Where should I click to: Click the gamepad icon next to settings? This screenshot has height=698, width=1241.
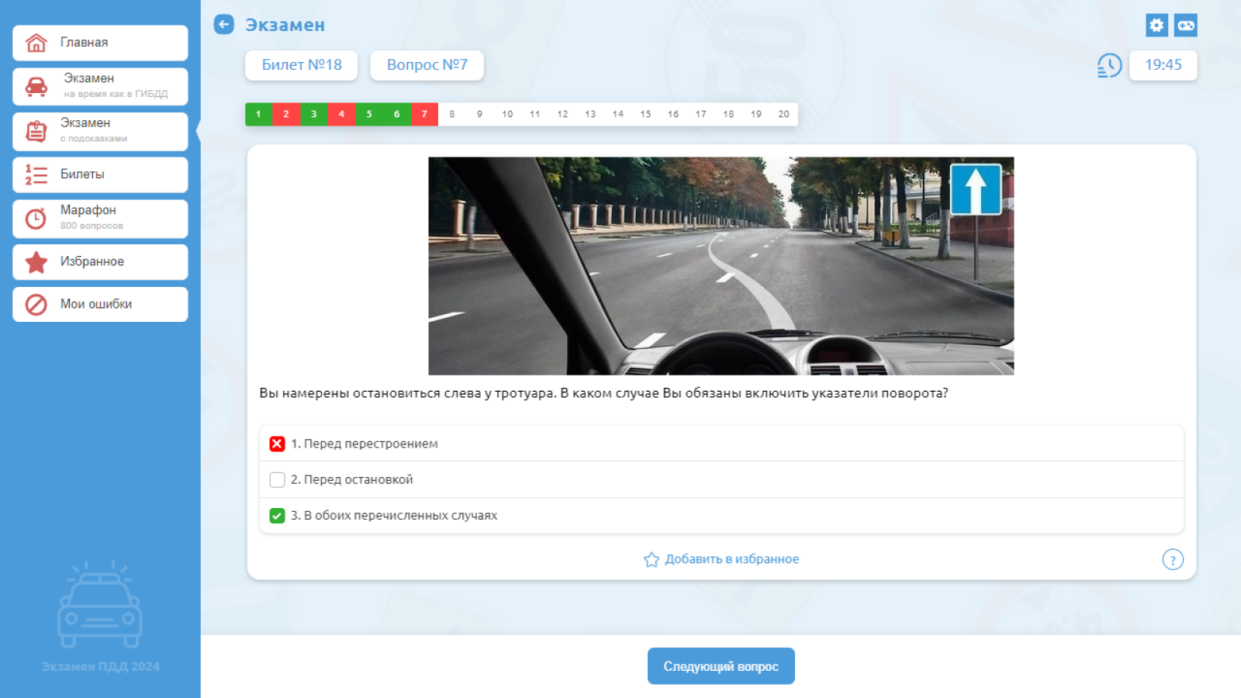tap(1187, 25)
